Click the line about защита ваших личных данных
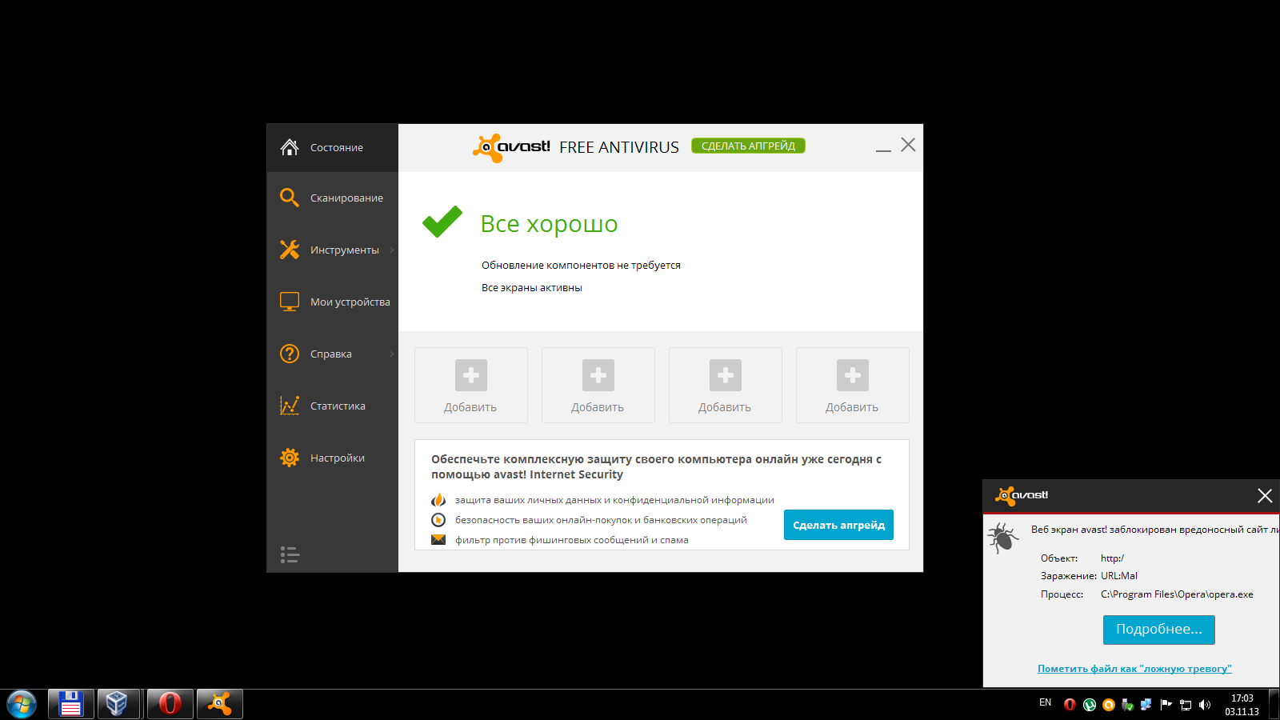This screenshot has width=1280, height=720. click(x=614, y=500)
